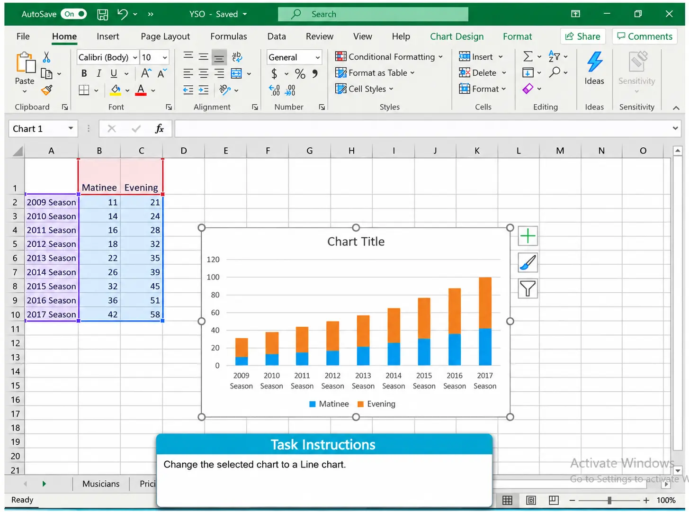Expand the formula bar
Image resolution: width=689 pixels, height=512 pixels.
pyautogui.click(x=675, y=128)
